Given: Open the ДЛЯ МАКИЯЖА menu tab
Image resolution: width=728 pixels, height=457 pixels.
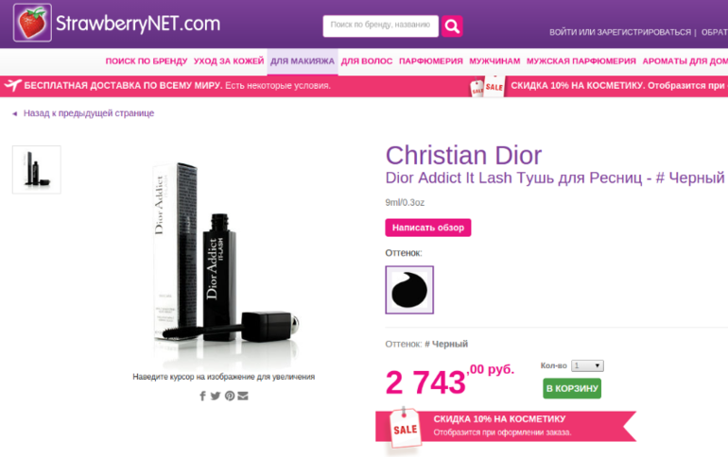Looking at the screenshot, I should click(303, 61).
